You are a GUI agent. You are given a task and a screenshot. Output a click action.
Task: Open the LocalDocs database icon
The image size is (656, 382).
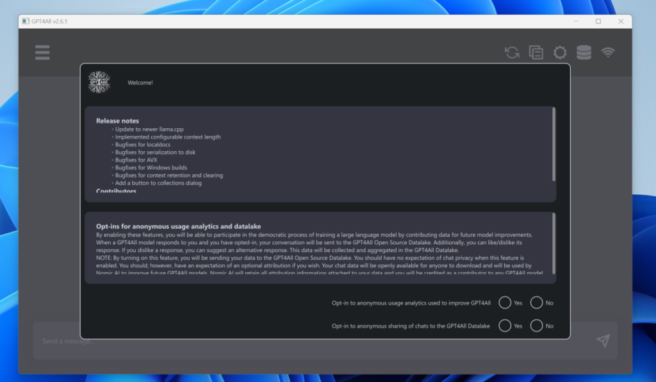tap(584, 53)
